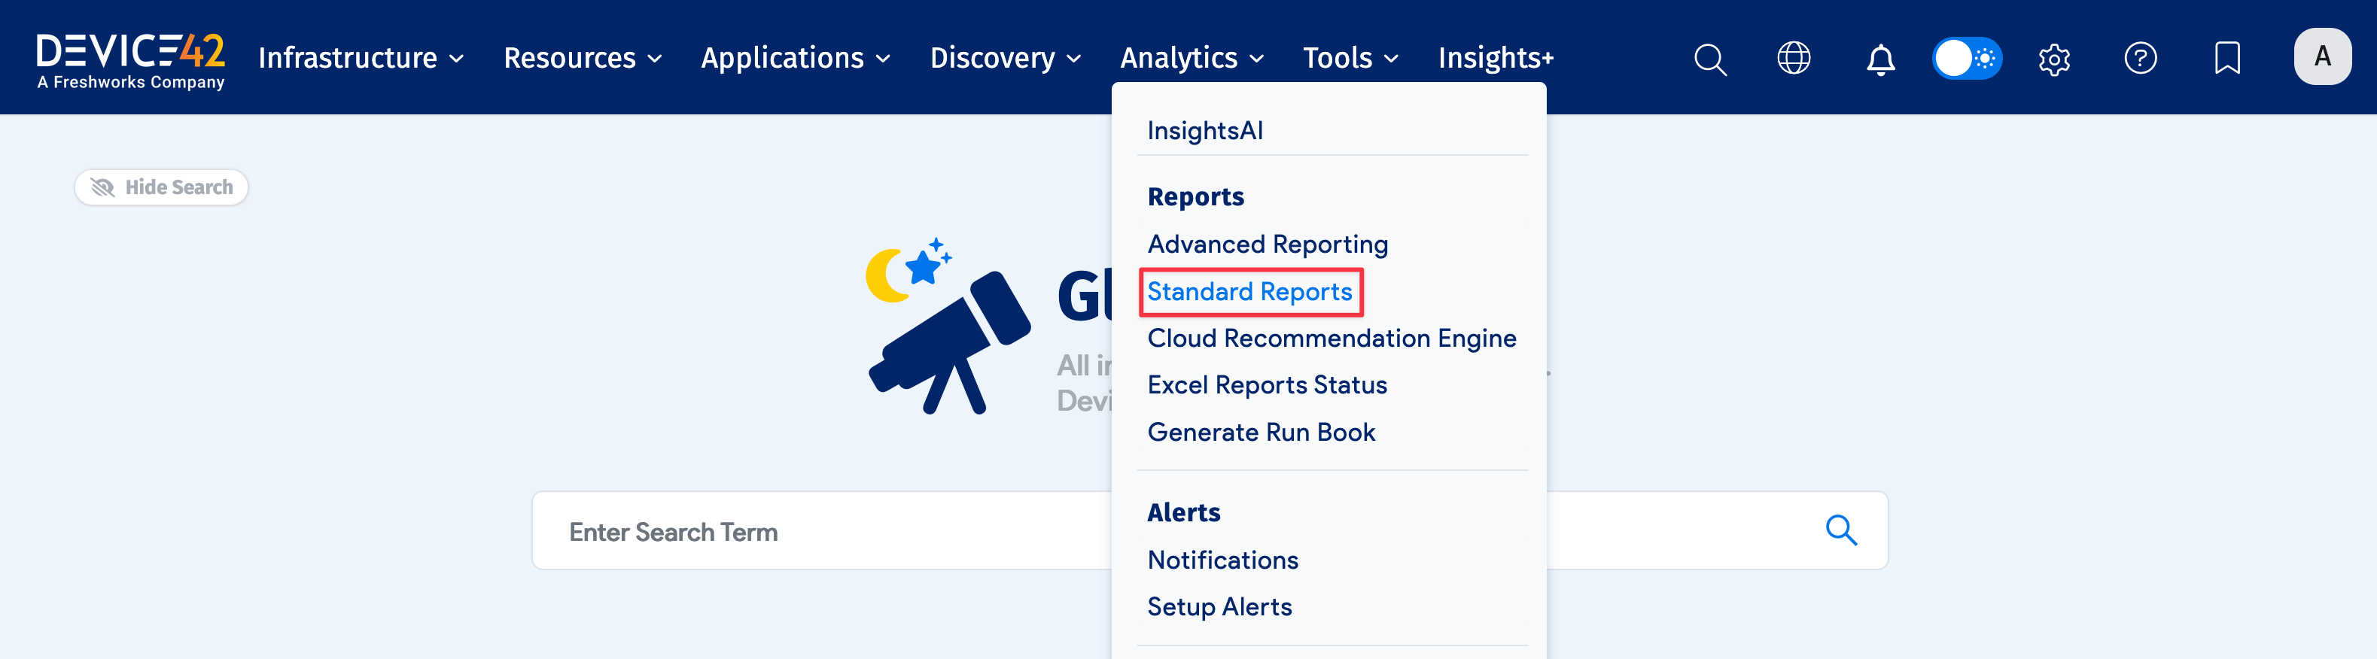Click the blue search icon in search box
Image resolution: width=2377 pixels, height=659 pixels.
pyautogui.click(x=1840, y=530)
